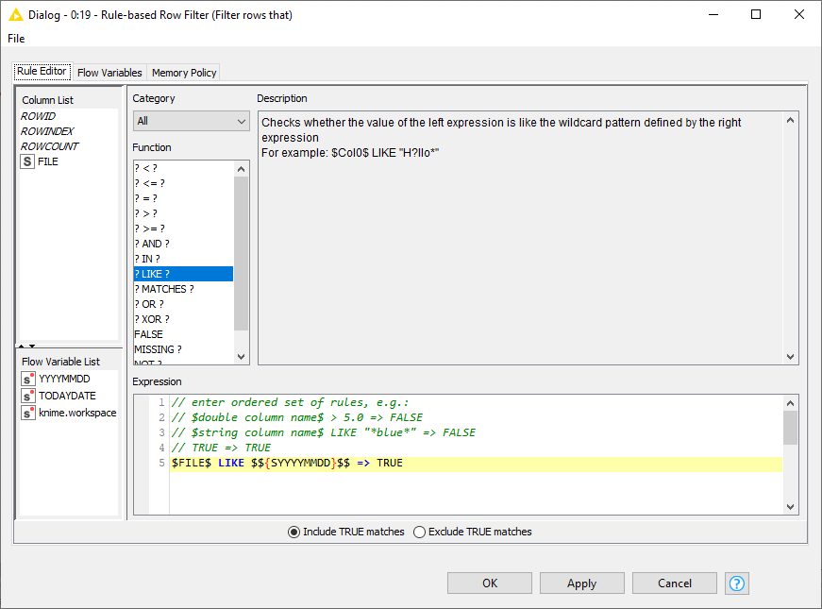Select ROWINDEX in the Column List
The height and width of the screenshot is (609, 822).
pyautogui.click(x=47, y=131)
